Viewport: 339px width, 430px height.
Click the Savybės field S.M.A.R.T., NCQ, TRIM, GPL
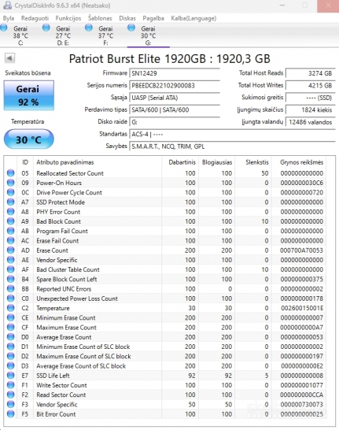pyautogui.click(x=232, y=146)
